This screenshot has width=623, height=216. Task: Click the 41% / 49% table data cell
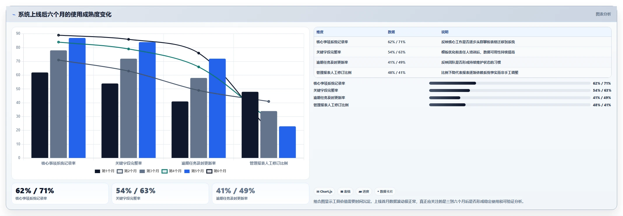(x=396, y=62)
